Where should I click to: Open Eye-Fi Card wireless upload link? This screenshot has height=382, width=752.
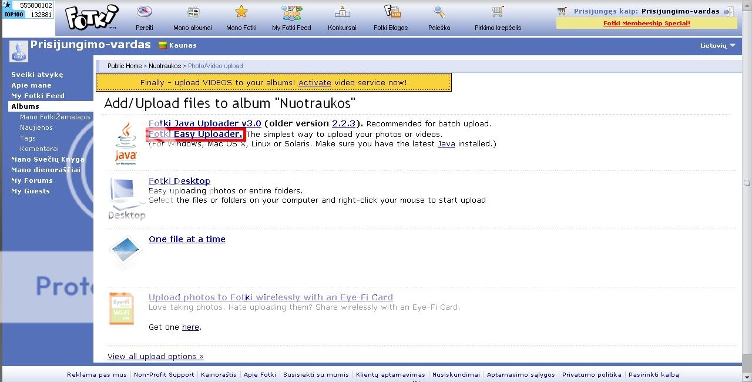click(271, 297)
